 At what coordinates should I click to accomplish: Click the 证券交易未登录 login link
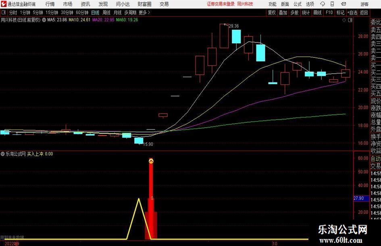point(221,4)
